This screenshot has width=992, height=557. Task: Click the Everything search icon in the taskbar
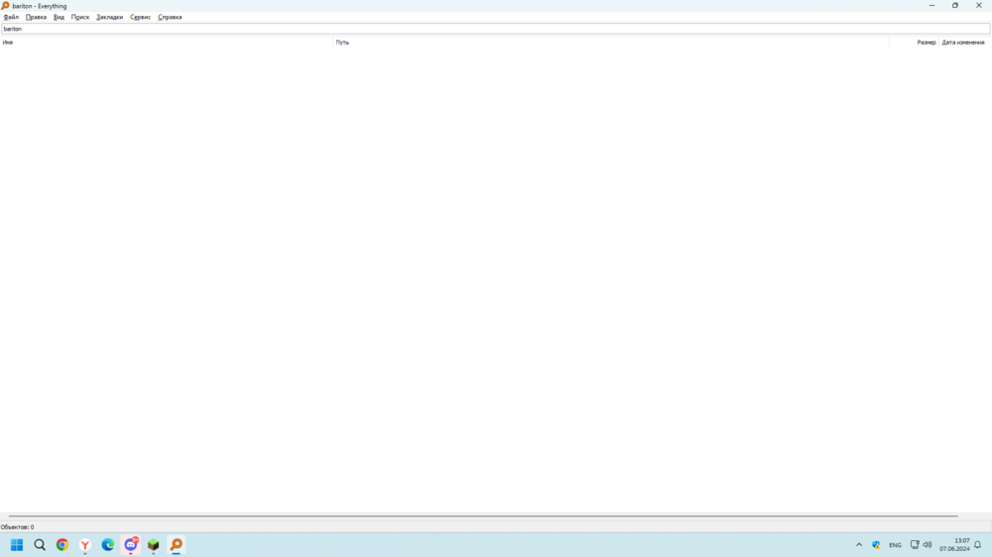pyautogui.click(x=177, y=544)
